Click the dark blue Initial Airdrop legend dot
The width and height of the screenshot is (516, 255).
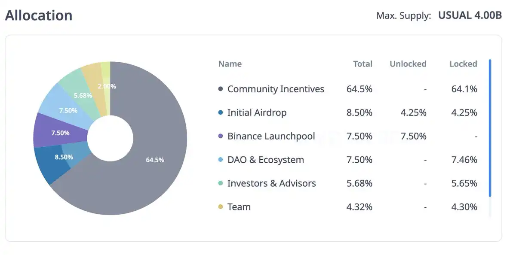click(221, 113)
